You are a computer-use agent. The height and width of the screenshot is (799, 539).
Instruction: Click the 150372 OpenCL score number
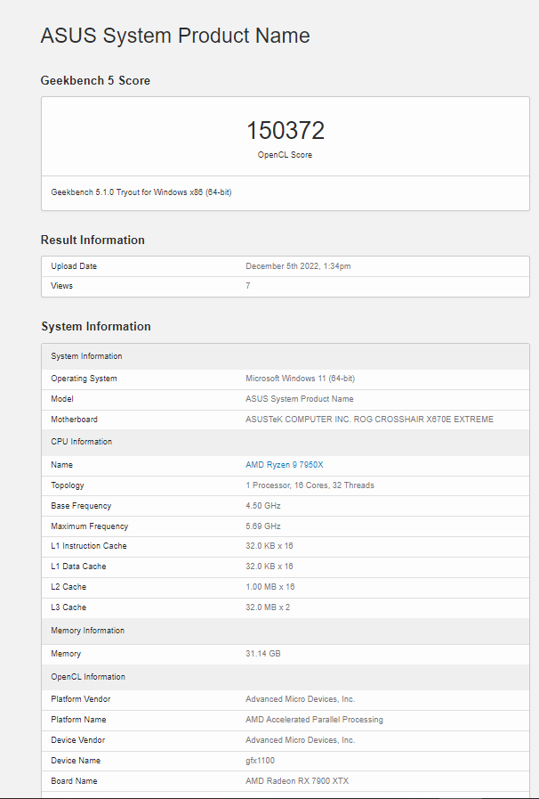click(x=285, y=131)
